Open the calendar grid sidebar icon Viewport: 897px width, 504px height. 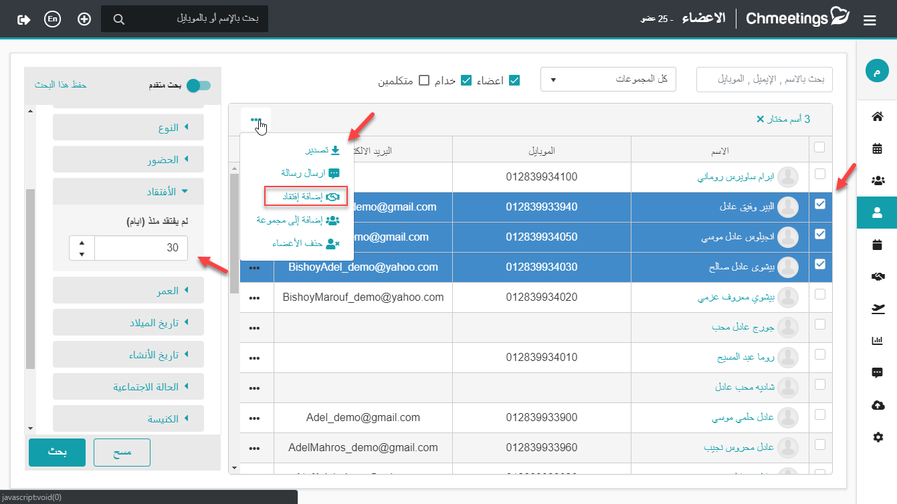pyautogui.click(x=878, y=148)
